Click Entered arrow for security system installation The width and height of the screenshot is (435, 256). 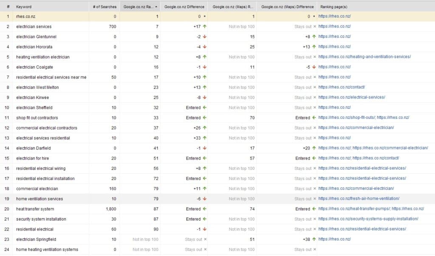tap(205, 219)
